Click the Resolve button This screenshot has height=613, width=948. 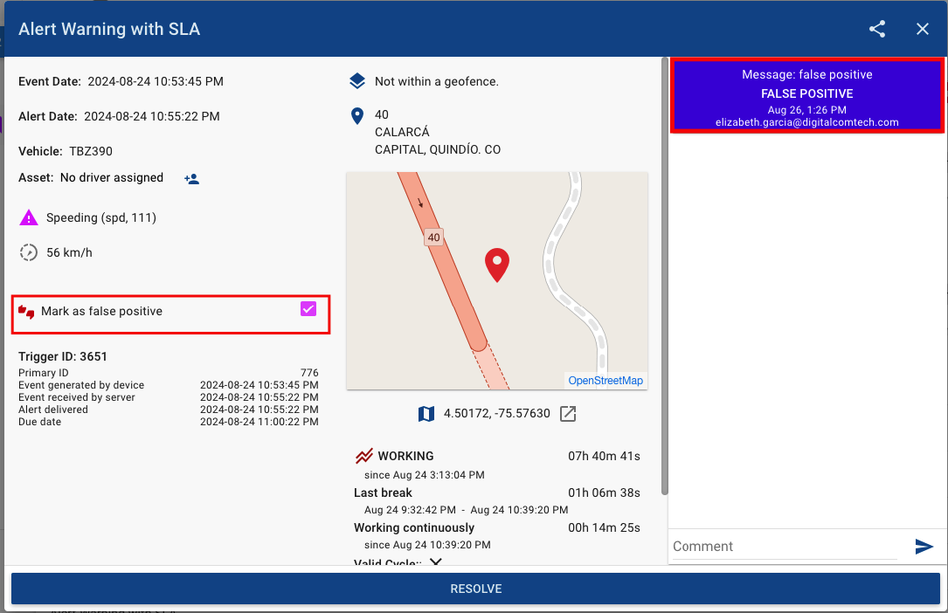pos(475,589)
